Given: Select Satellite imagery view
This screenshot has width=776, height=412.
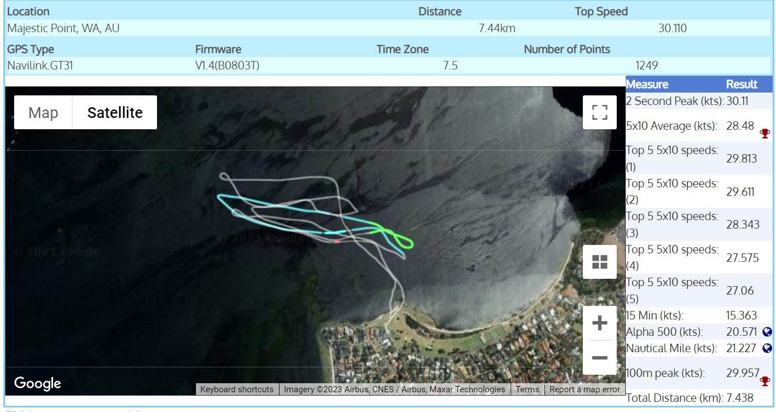Looking at the screenshot, I should click(x=115, y=112).
